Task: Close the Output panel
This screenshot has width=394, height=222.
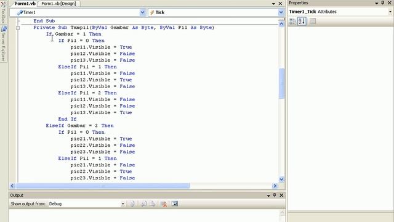Action: (x=281, y=195)
